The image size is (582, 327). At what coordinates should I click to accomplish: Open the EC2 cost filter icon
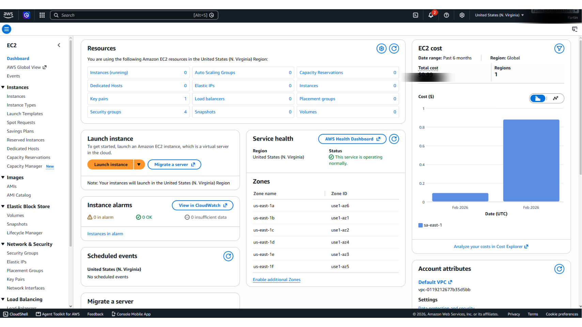(x=559, y=49)
